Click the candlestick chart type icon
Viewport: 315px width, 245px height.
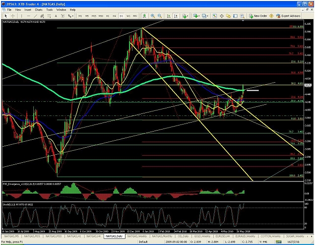tap(144, 16)
